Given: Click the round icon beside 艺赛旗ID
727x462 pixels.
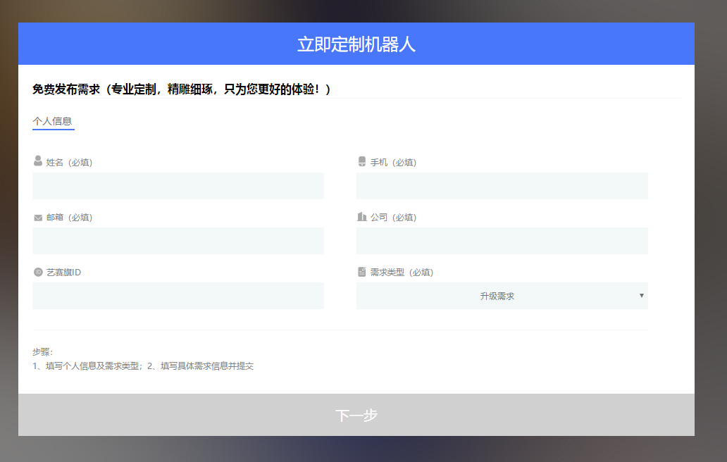Looking at the screenshot, I should [x=38, y=272].
